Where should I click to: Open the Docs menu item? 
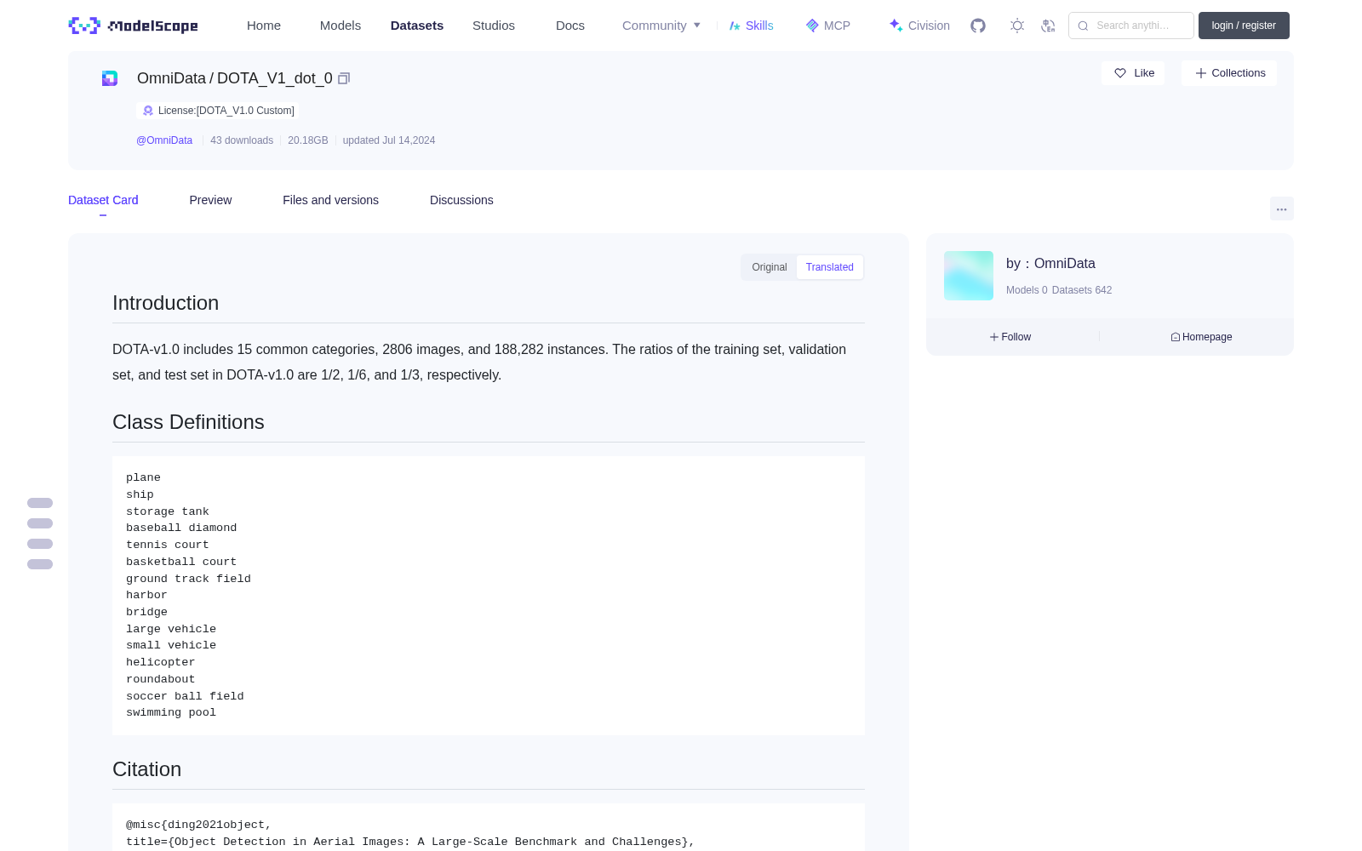tap(570, 26)
